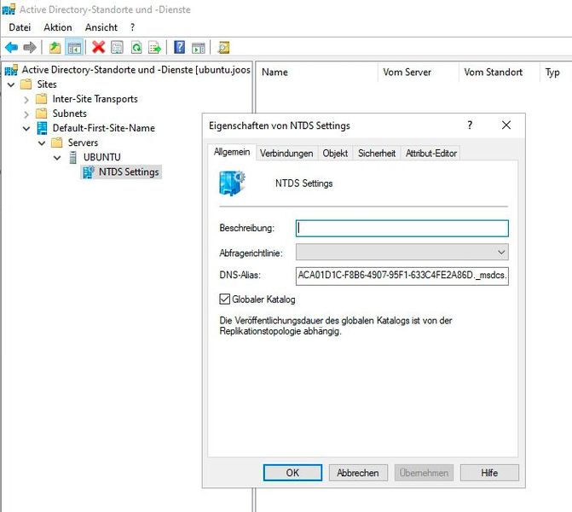The height and width of the screenshot is (512, 572).
Task: Click the Abbrechen button
Action: click(358, 473)
